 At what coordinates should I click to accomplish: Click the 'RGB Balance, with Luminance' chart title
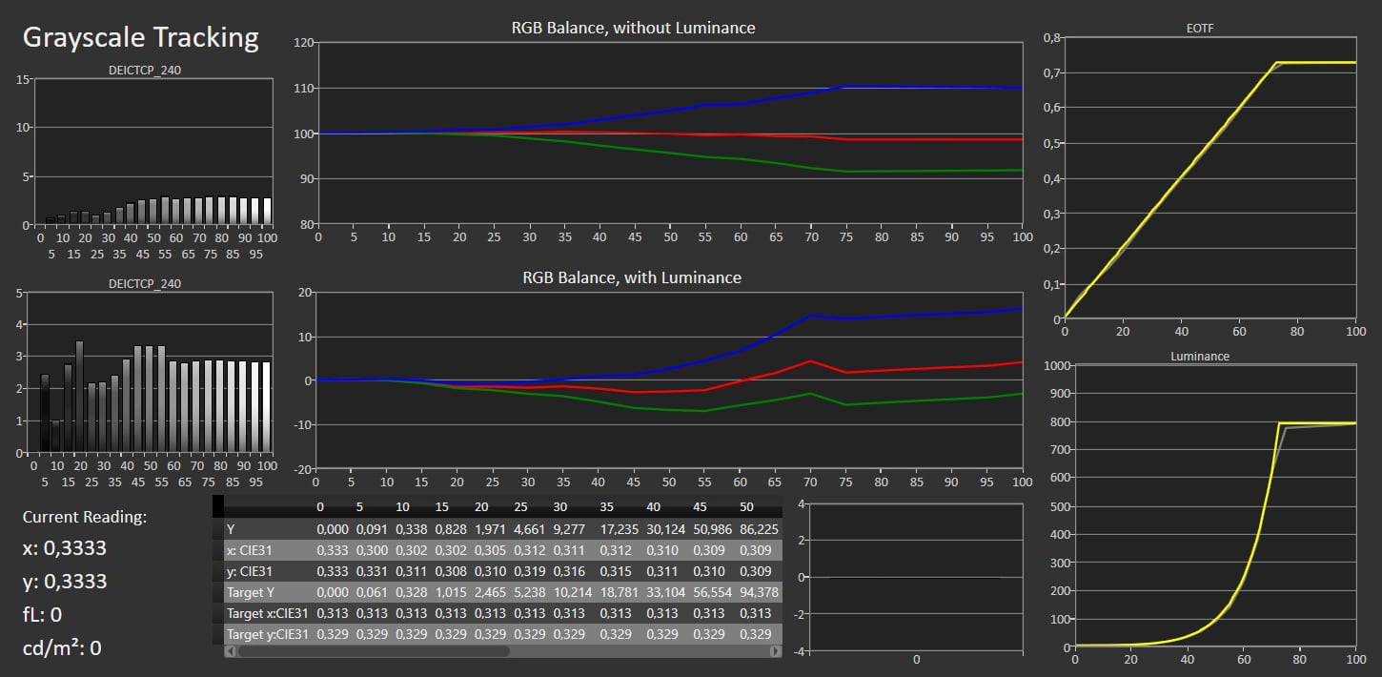[632, 277]
